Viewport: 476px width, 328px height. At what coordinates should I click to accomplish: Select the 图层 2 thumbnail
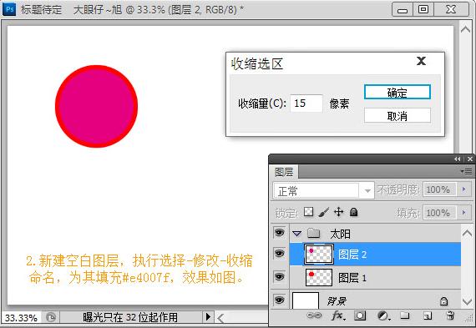point(319,254)
